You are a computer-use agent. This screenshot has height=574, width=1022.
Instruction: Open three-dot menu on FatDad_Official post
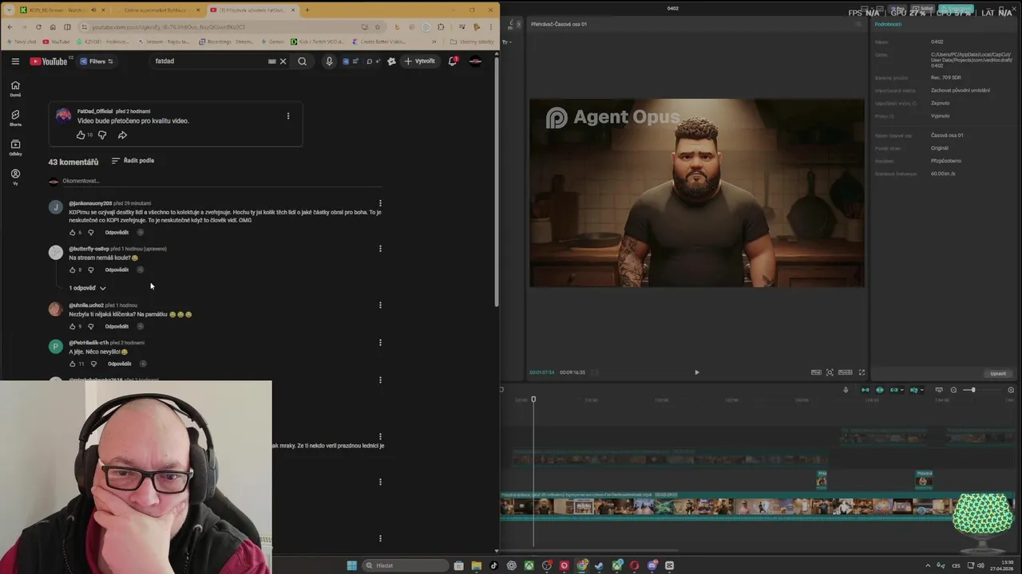click(288, 116)
